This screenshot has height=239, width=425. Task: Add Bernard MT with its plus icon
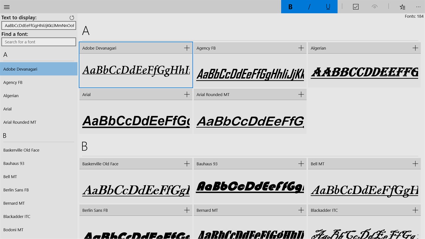click(x=301, y=210)
